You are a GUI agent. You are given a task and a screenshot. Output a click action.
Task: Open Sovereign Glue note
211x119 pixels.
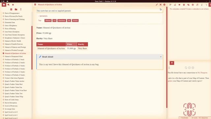[10, 109]
